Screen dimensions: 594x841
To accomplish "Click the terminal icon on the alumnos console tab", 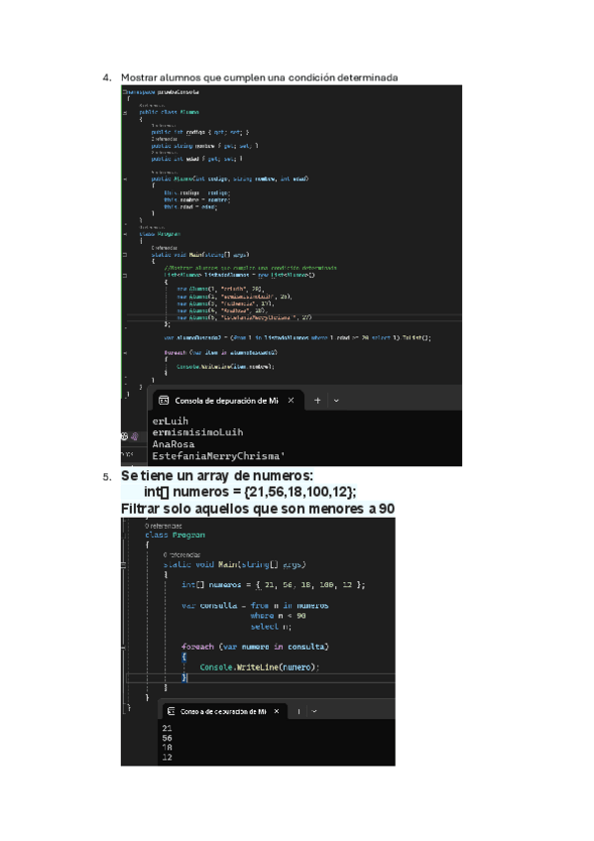I will (x=164, y=401).
